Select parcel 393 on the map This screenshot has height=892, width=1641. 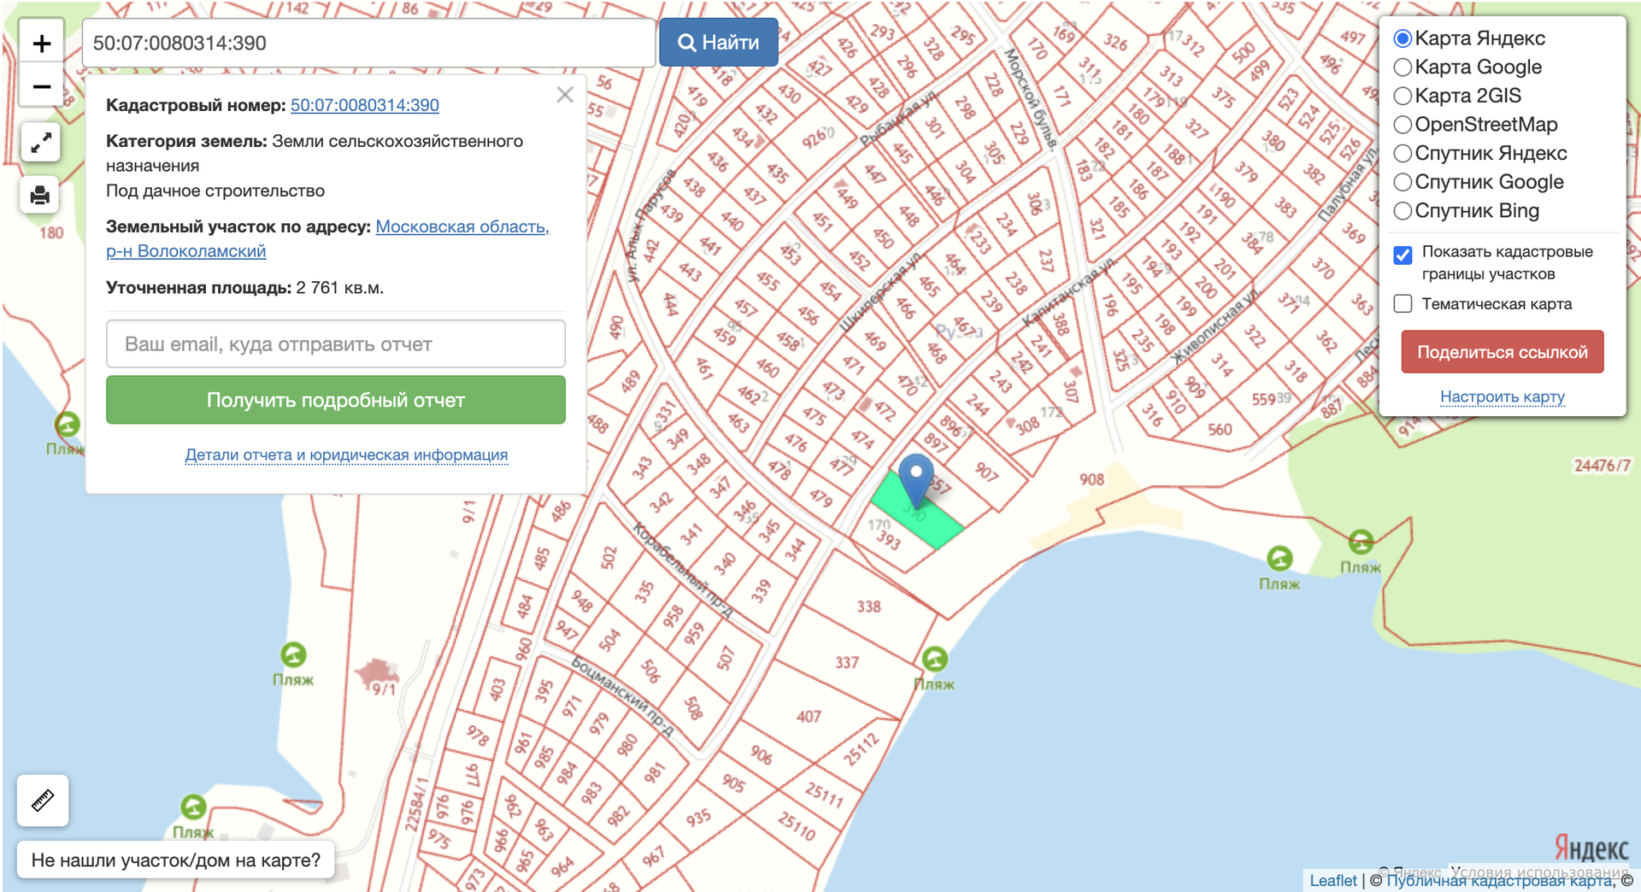888,540
